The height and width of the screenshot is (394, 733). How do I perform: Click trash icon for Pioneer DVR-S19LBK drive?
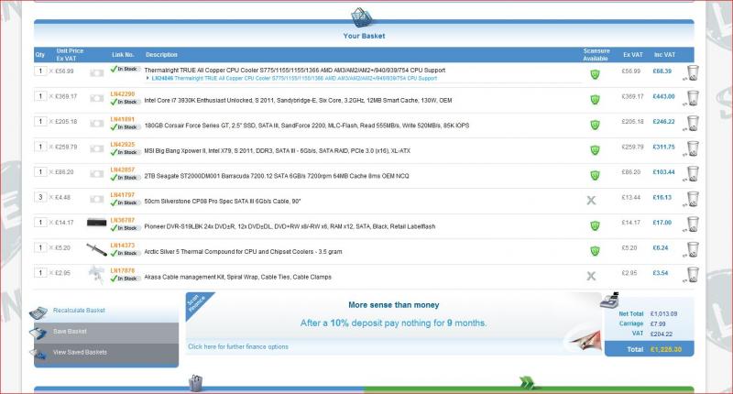tap(693, 224)
